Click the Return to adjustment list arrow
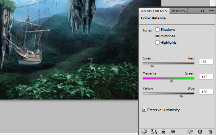 click(144, 132)
